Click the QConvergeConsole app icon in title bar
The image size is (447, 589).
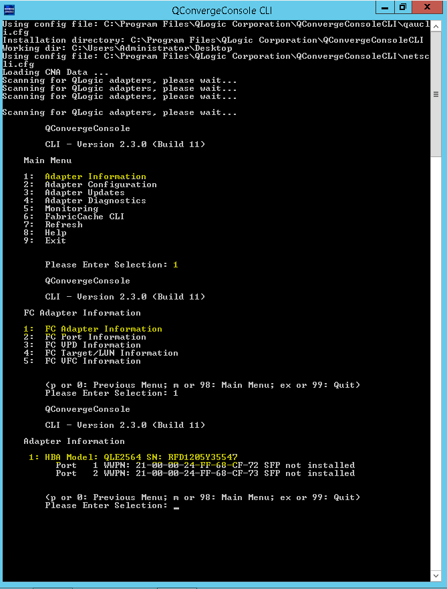point(9,10)
